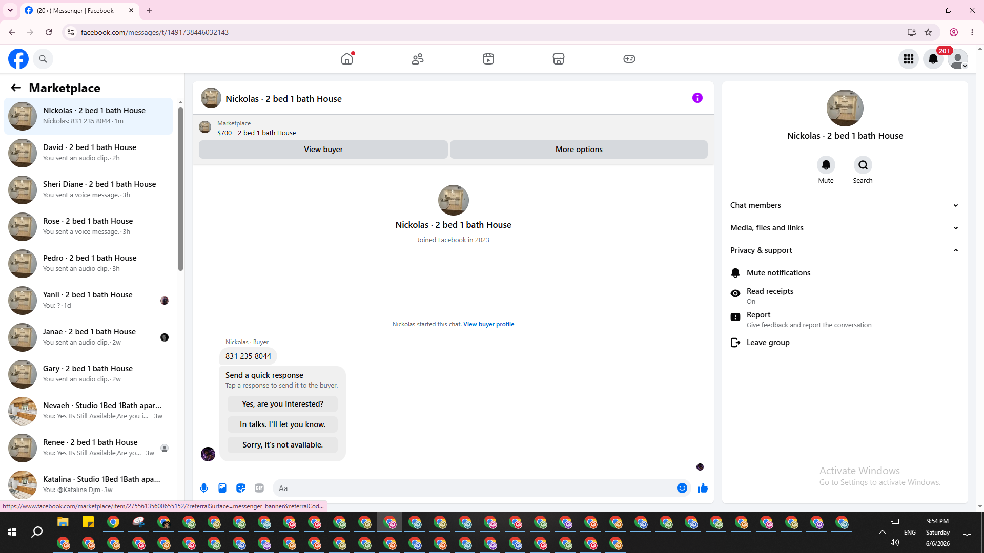Screen dimensions: 984x553
Task: Attach a photo using the image icon
Action: [222, 488]
